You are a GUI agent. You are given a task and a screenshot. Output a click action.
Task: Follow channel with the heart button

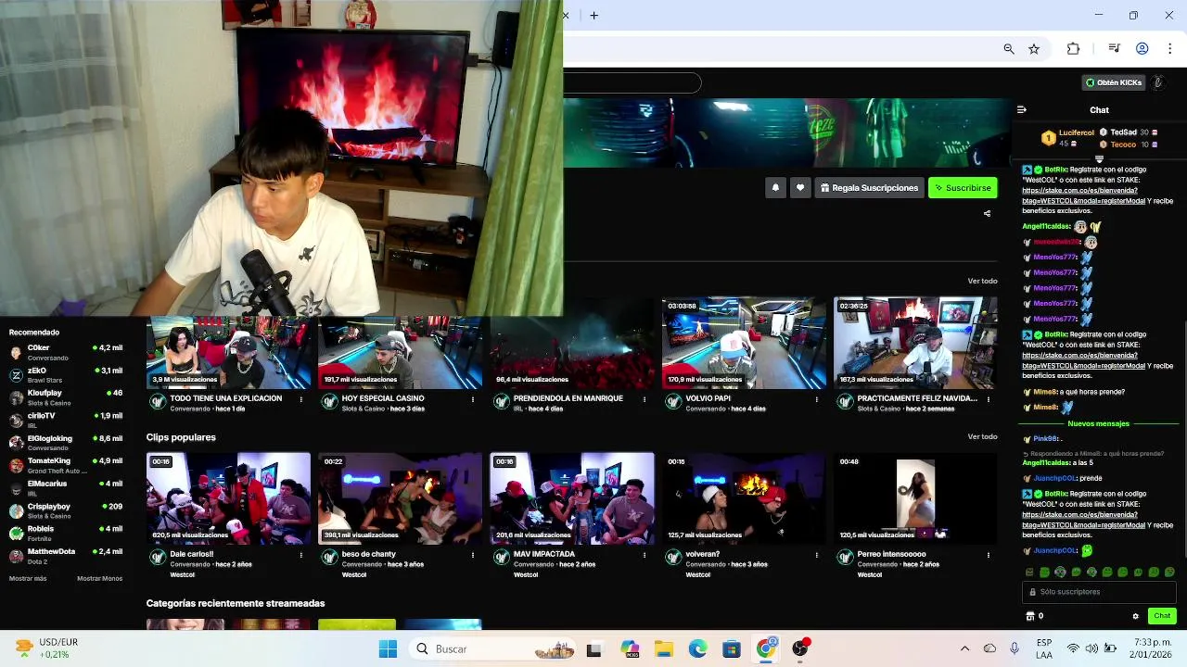(800, 188)
